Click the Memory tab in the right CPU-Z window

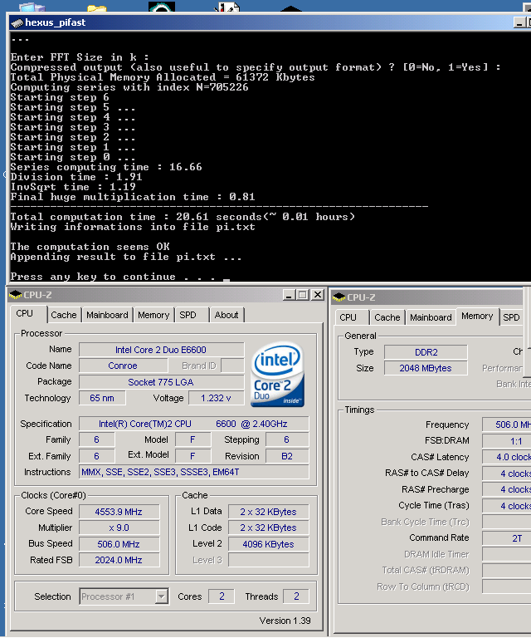click(477, 317)
